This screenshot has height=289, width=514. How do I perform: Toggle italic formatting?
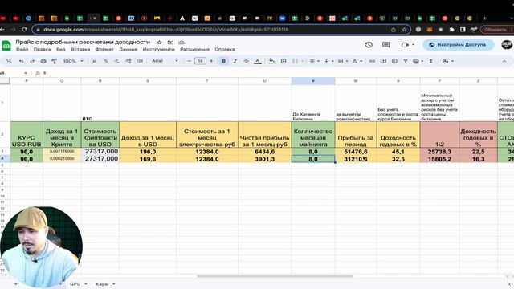(235, 61)
